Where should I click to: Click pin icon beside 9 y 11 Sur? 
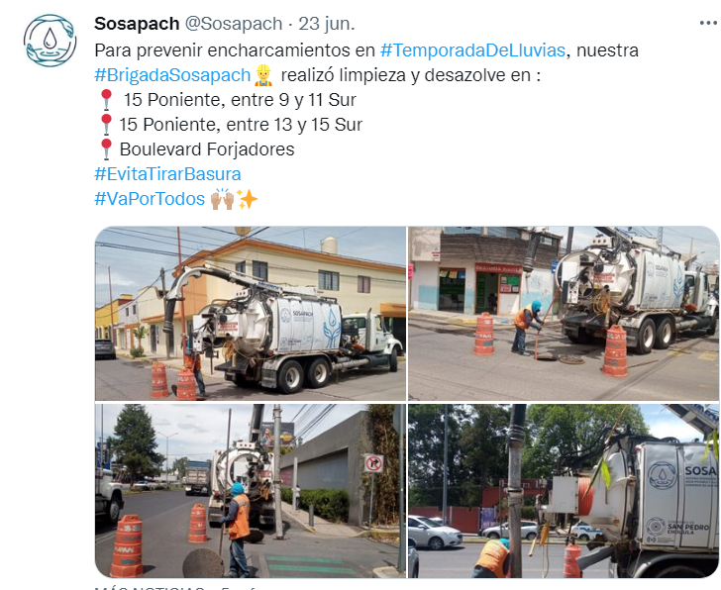click(x=106, y=100)
